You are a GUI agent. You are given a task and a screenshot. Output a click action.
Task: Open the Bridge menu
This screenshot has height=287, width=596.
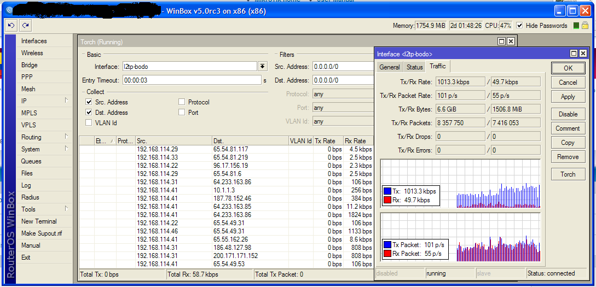[30, 65]
